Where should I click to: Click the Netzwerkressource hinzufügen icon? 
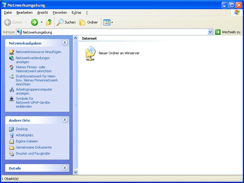[x=12, y=52]
